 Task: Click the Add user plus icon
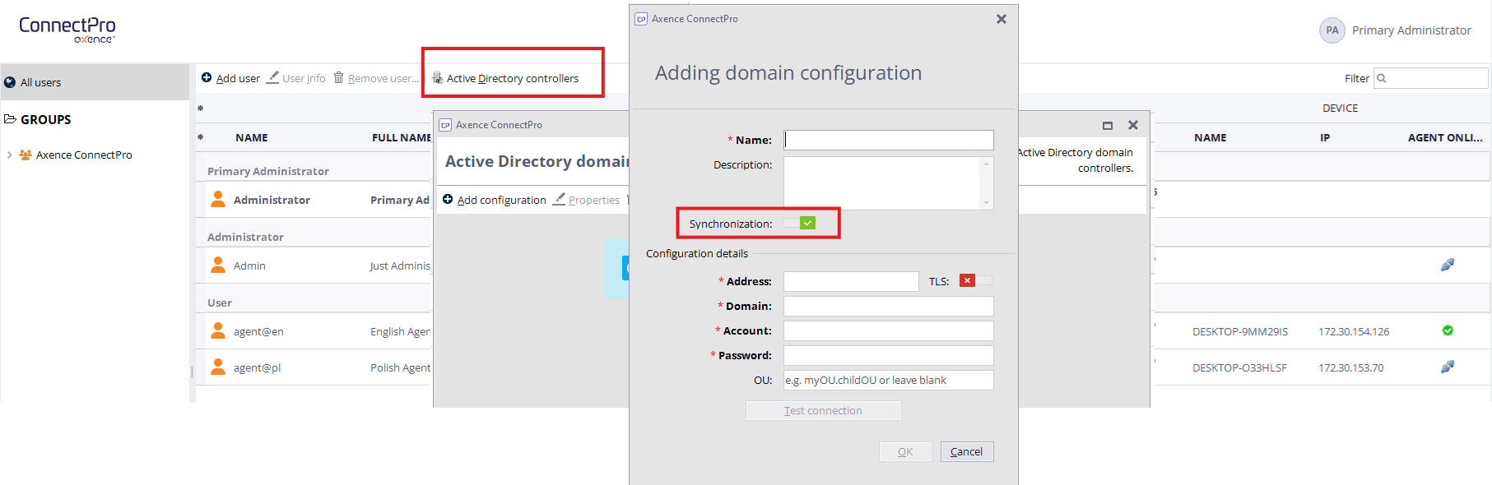pos(207,78)
